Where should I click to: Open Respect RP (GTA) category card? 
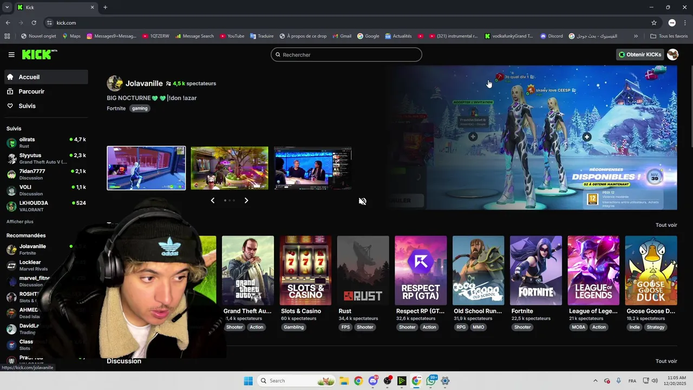(421, 270)
